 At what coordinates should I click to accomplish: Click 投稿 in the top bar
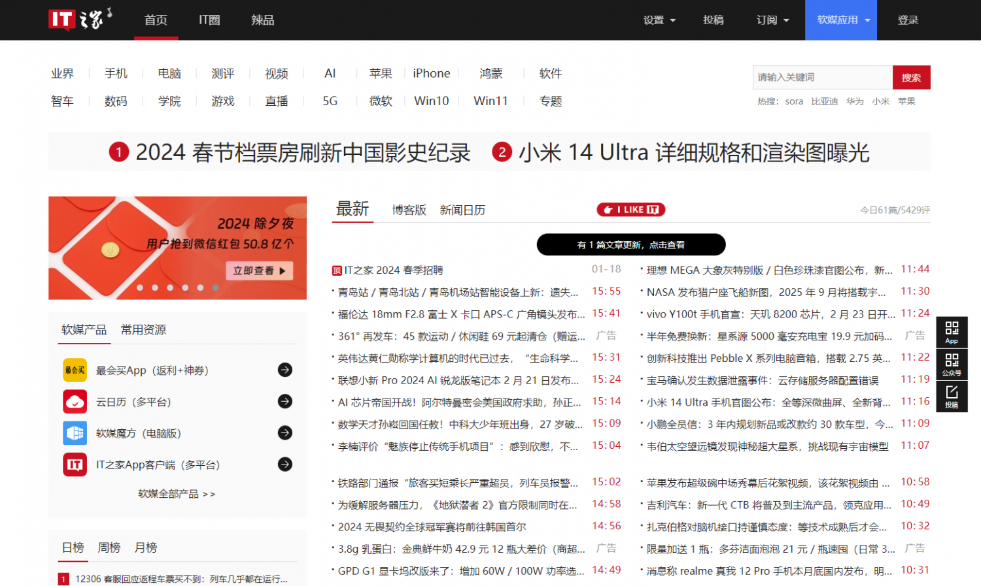714,20
